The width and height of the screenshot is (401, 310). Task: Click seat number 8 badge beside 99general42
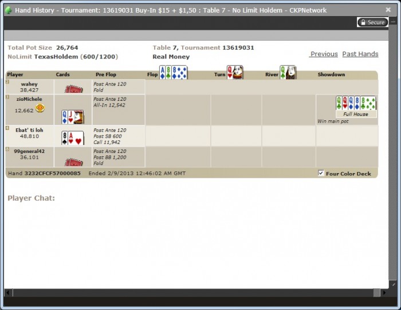point(7,149)
